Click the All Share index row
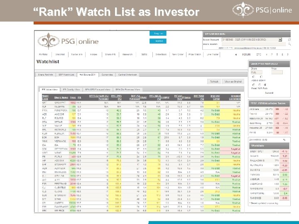299x224 pixels. [x=269, y=109]
